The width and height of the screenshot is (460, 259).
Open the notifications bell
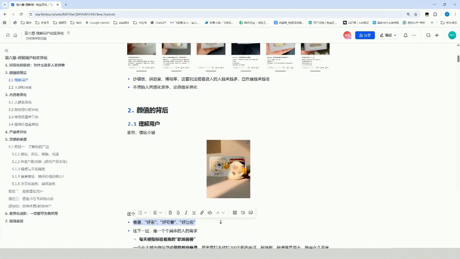click(405, 35)
